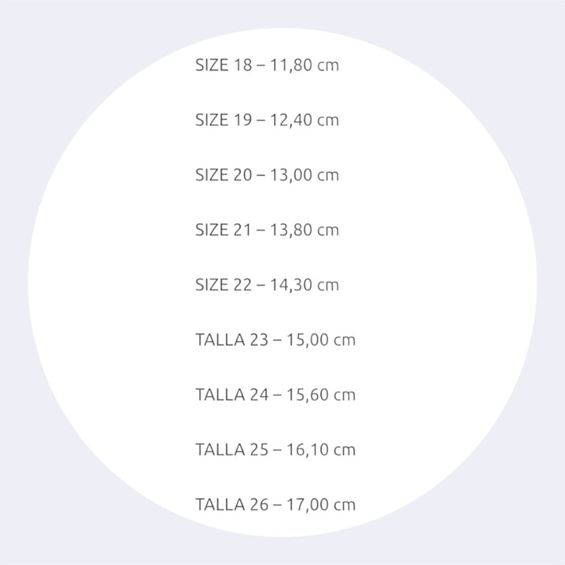The height and width of the screenshot is (565, 565).
Task: Click the 13,80 cm value
Action: [x=304, y=230]
